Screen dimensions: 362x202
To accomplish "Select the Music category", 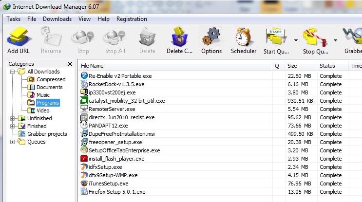I will (43, 95).
